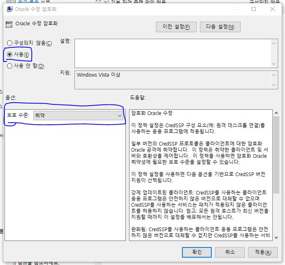Click the help panel vertical scrollbar thumb
The image size is (285, 265).
276,155
